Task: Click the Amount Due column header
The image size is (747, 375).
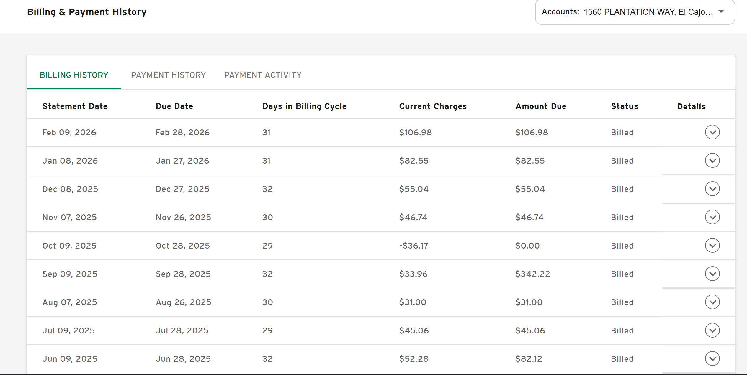Action: [541, 106]
